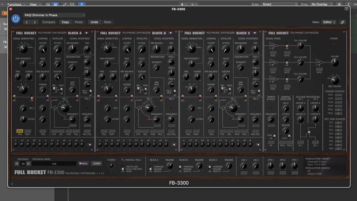Open Block B dropdown triangle
The width and height of the screenshot is (357, 201).
(x=170, y=33)
